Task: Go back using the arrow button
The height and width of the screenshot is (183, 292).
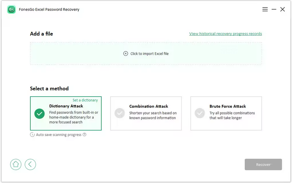Action: (30, 164)
